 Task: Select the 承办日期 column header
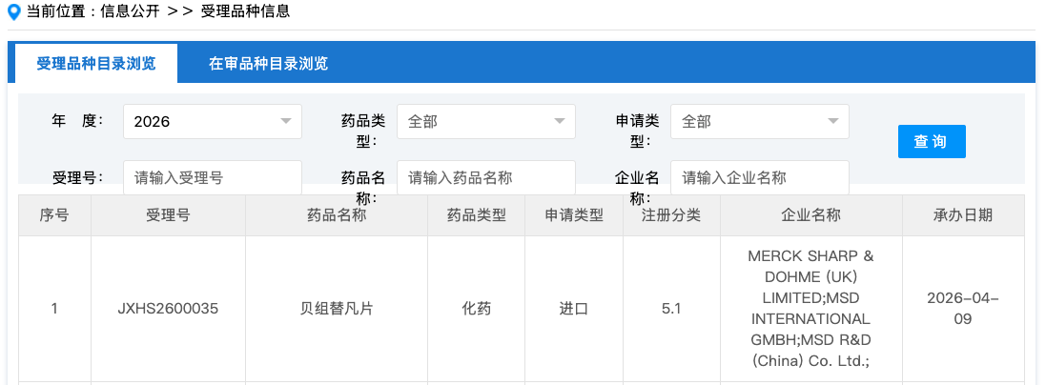[962, 215]
